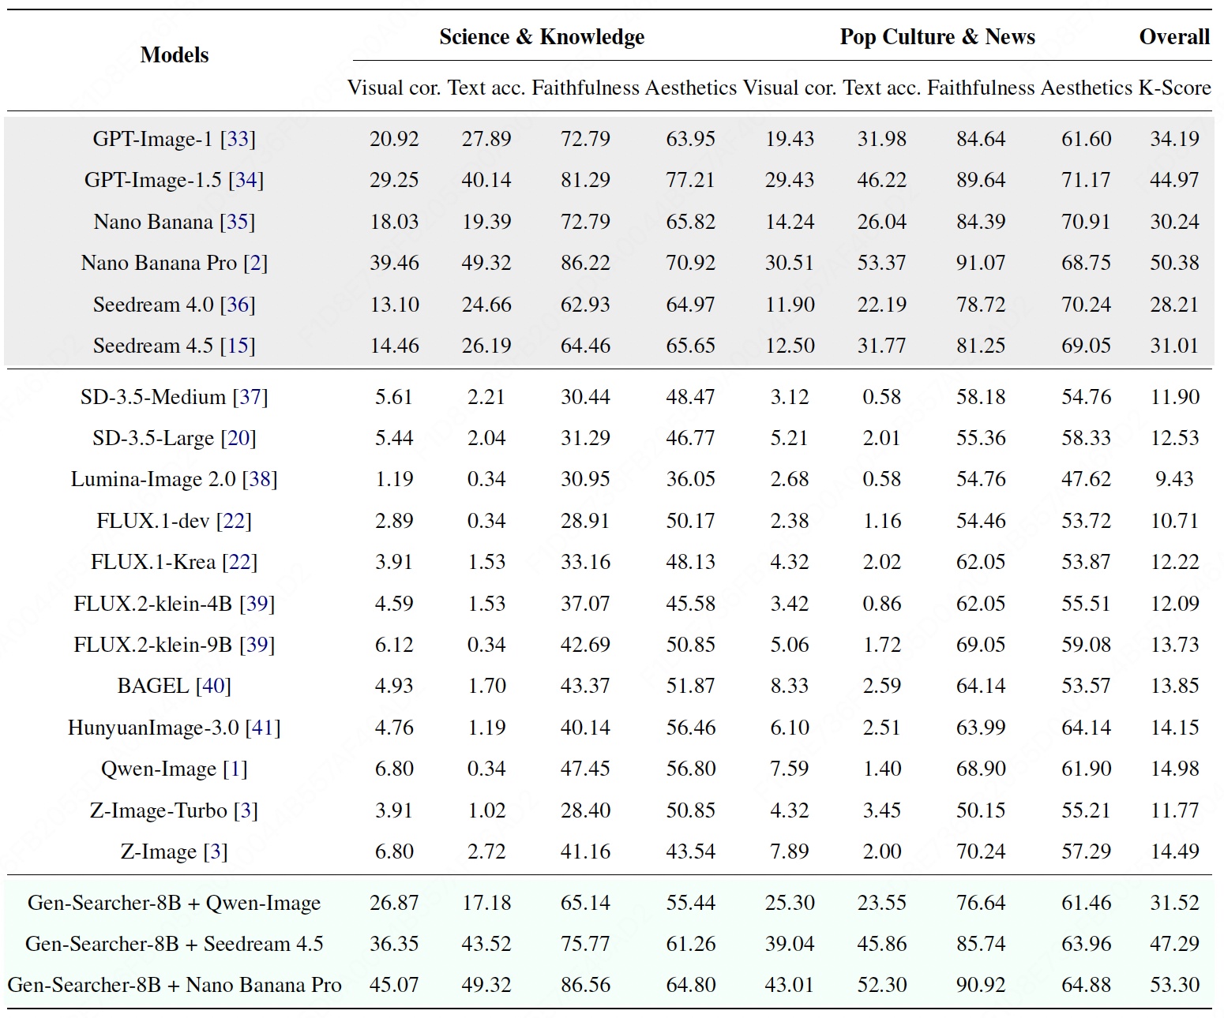
Task: Click citation [38] after Lumina-Image 2.0
Action: tap(260, 479)
